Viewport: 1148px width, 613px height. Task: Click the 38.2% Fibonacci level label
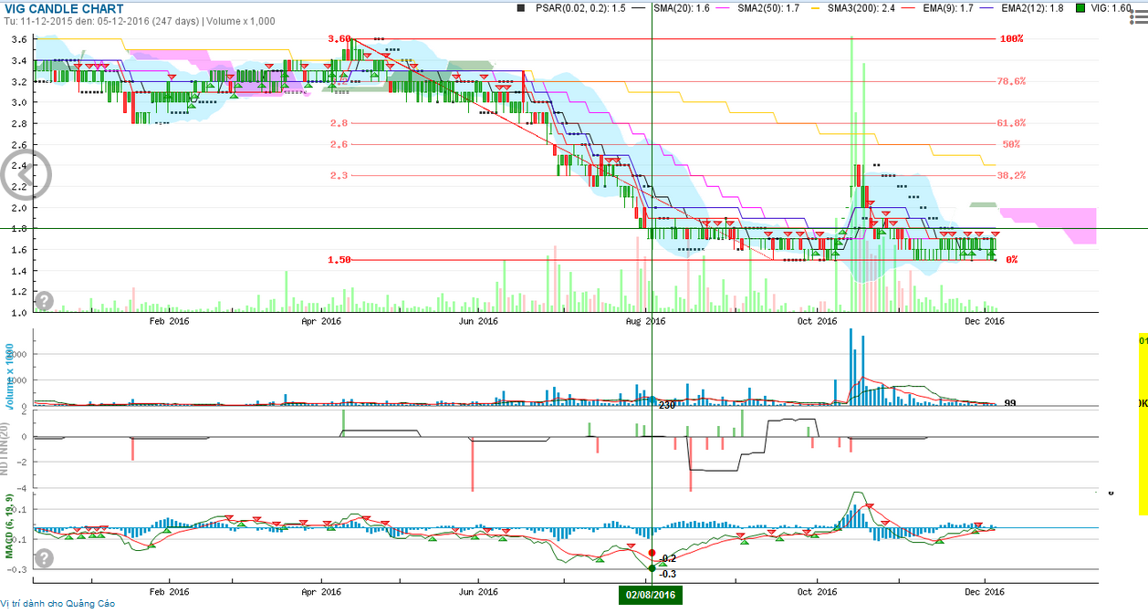pyautogui.click(x=1011, y=176)
